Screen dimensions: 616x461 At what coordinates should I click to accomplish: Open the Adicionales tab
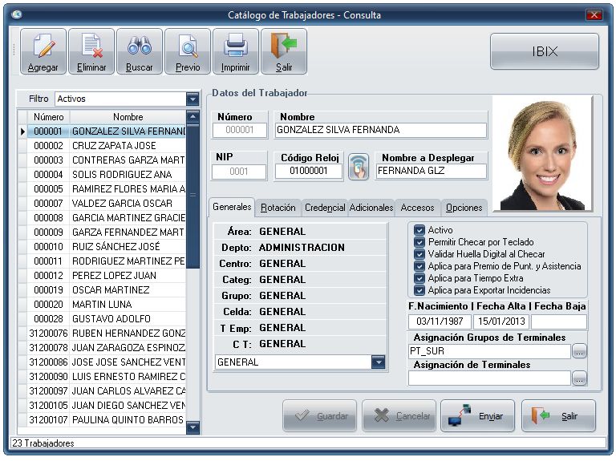(x=371, y=208)
